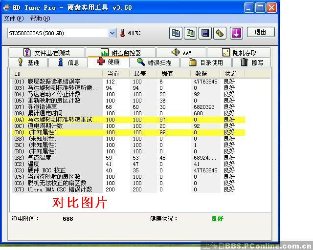Open the 文件(F) menu

coord(14,19)
